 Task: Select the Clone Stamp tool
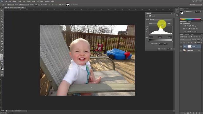(x=2, y=33)
